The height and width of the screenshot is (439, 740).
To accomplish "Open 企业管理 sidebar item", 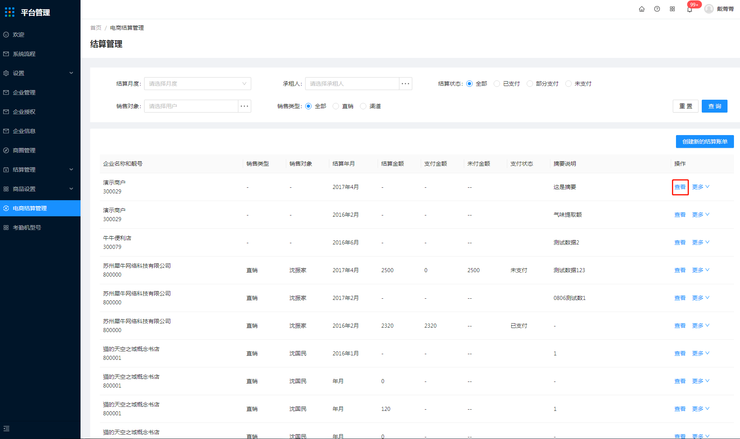I will click(x=40, y=92).
